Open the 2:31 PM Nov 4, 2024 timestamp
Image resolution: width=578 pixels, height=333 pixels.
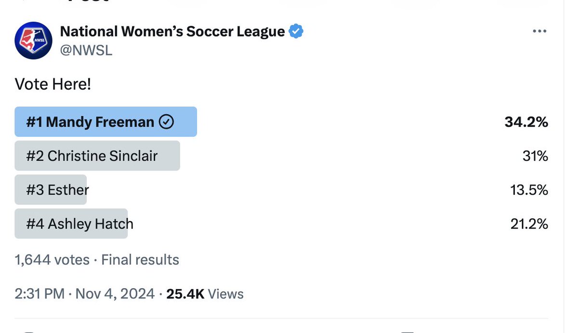pyautogui.click(x=85, y=294)
